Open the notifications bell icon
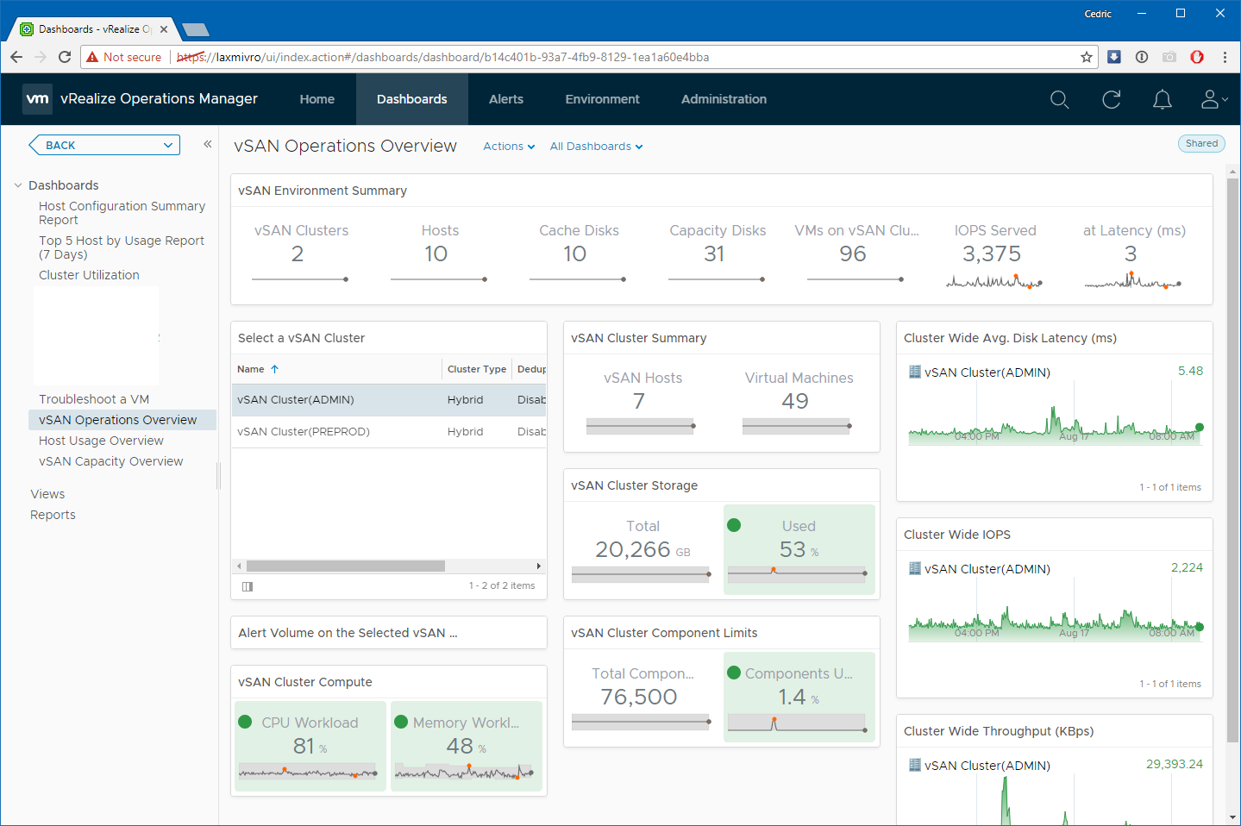 (x=1162, y=100)
